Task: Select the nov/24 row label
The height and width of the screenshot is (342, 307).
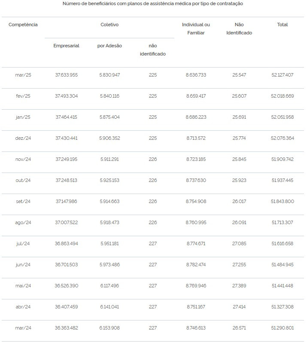Action: pyautogui.click(x=23, y=159)
